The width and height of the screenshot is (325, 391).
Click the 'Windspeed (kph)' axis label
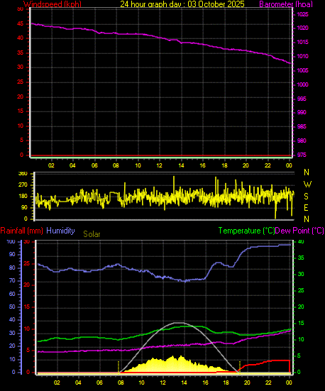tap(53, 4)
